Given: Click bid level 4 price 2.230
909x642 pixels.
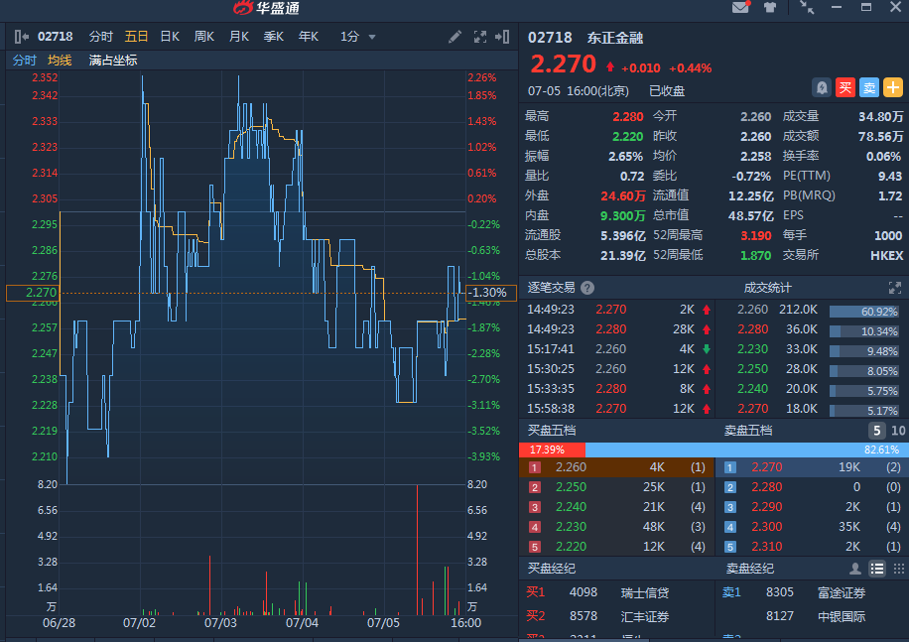Looking at the screenshot, I should pyautogui.click(x=571, y=527).
